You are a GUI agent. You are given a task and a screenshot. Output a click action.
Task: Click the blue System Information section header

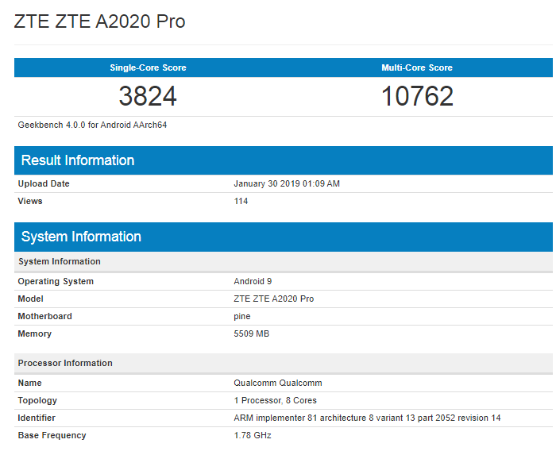click(x=284, y=237)
